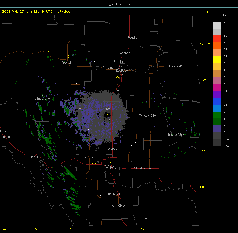Click the white plus marker northwest of Drumheller

169,104
